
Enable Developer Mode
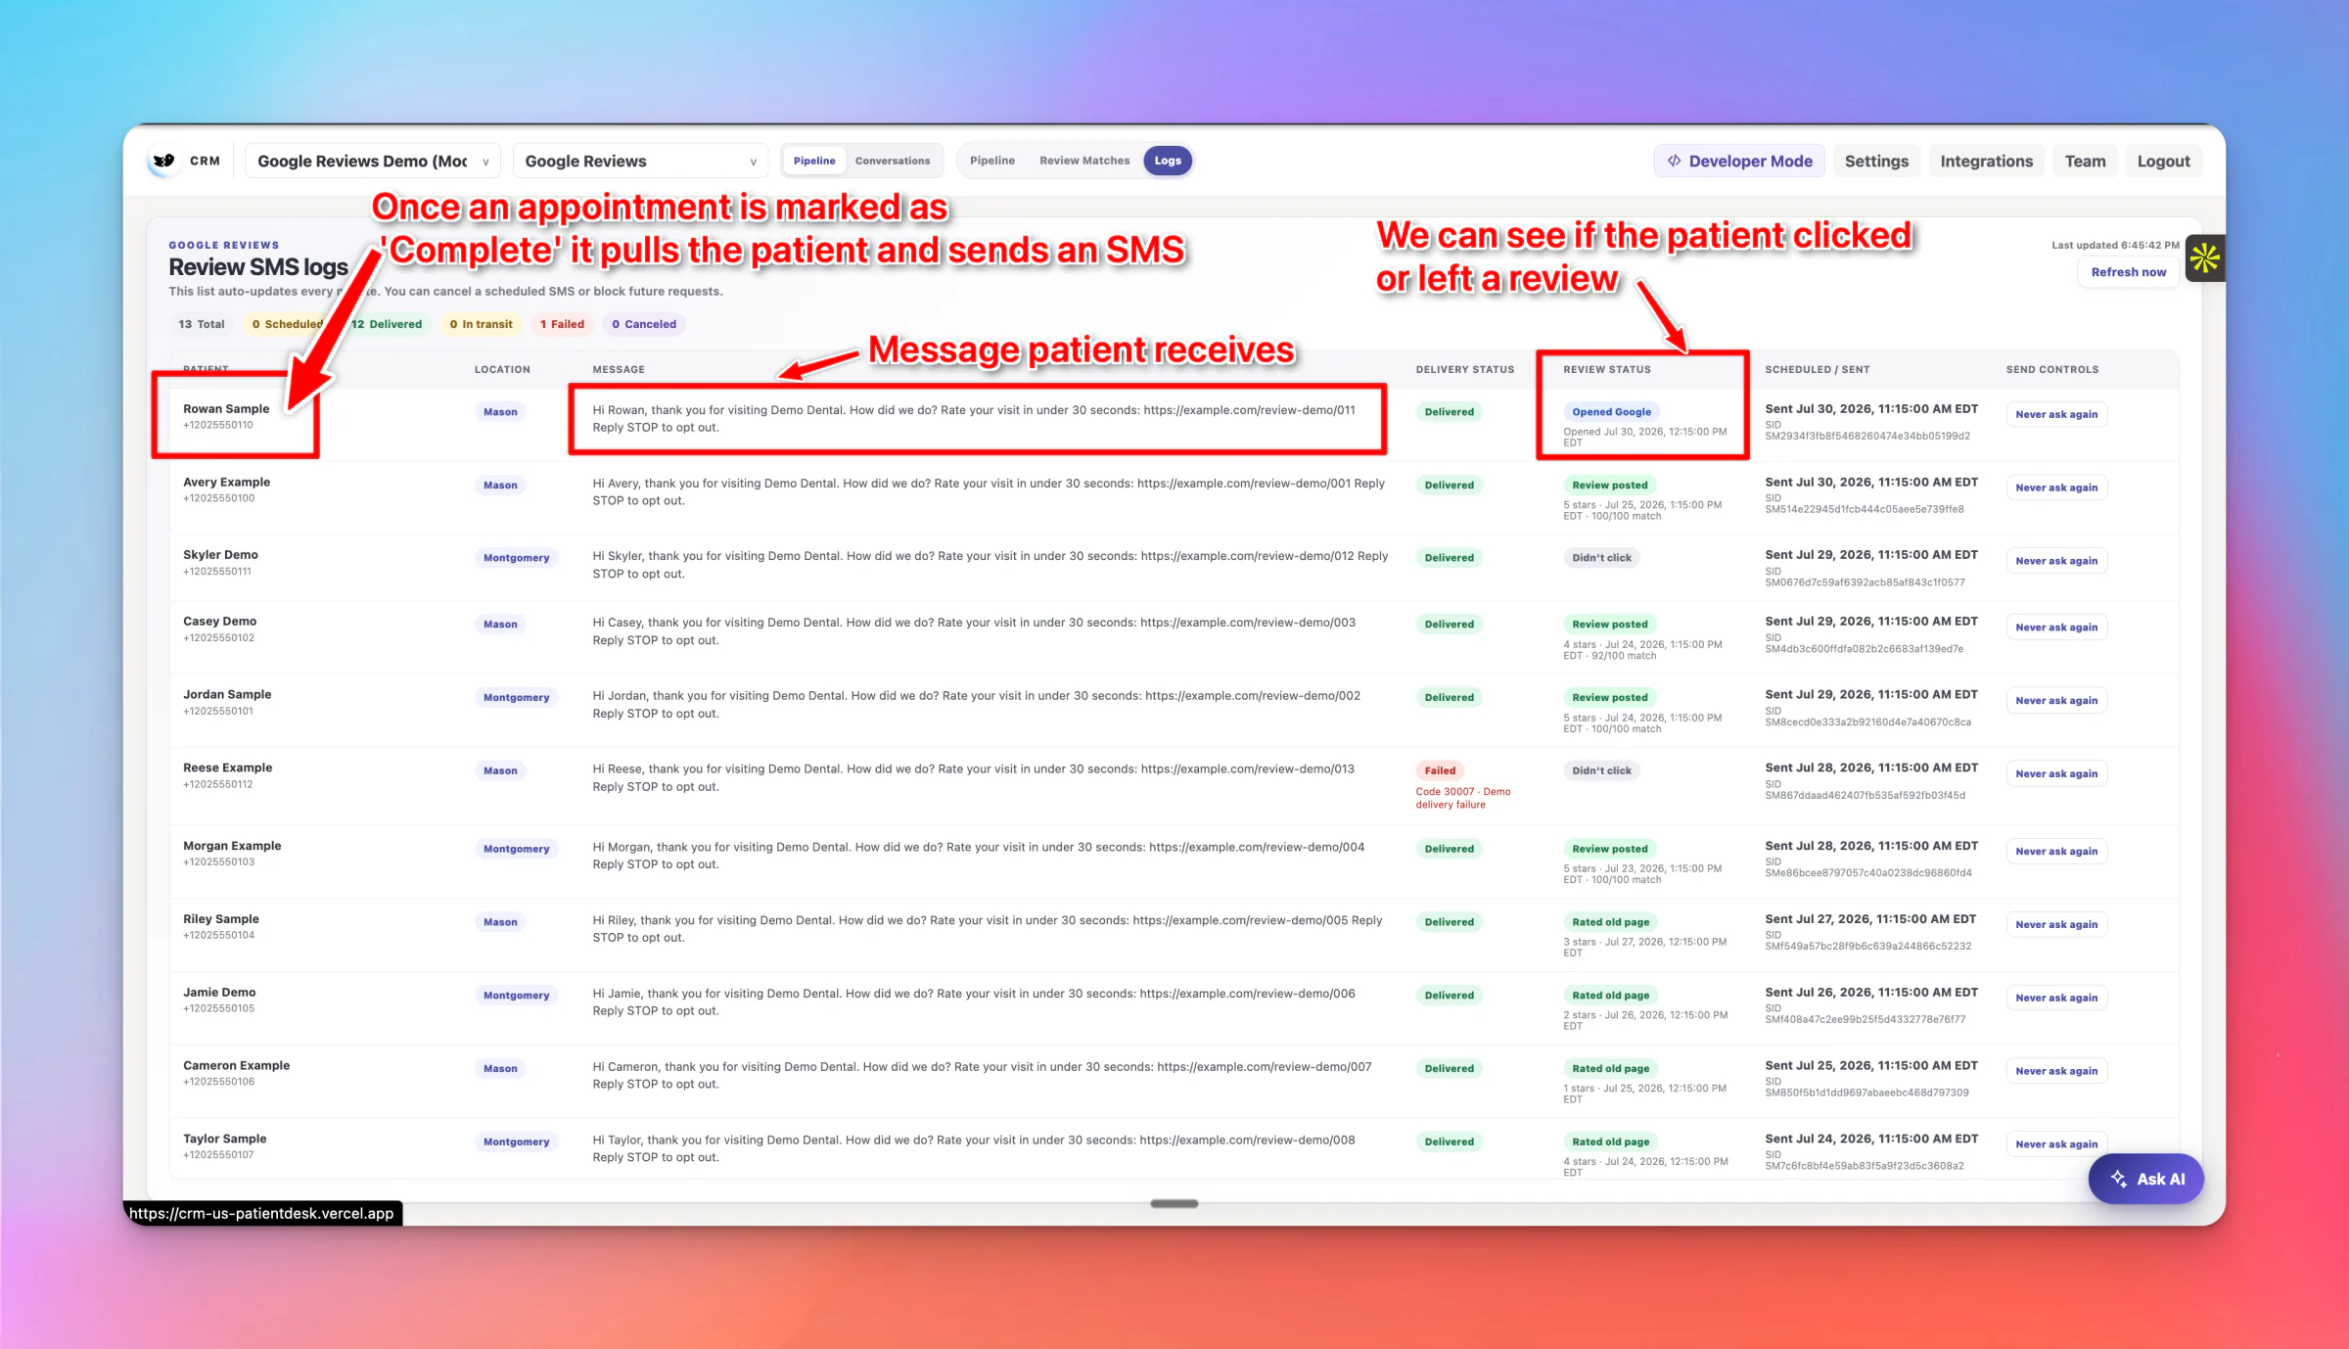[1740, 161]
